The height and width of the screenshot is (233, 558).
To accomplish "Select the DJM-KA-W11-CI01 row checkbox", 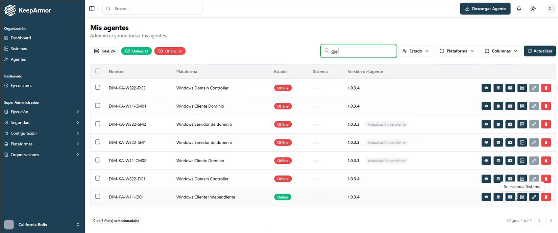I will (98, 197).
